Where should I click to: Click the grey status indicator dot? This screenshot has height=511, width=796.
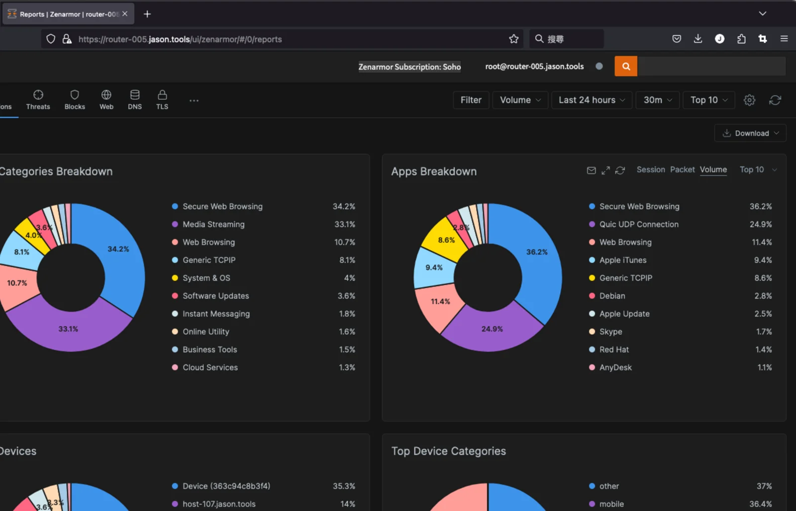(599, 66)
